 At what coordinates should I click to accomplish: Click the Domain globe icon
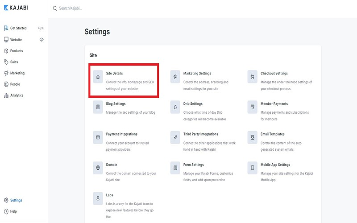pos(98,168)
